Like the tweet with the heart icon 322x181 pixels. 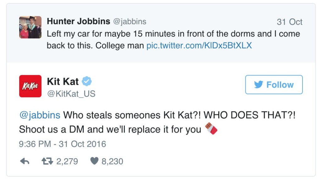(x=94, y=161)
